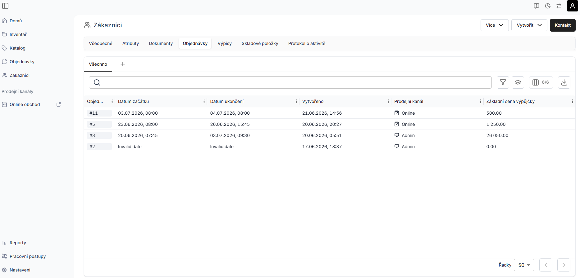Click end date 26.06.2026, 15:45
This screenshot has width=580, height=278.
pyautogui.click(x=230, y=124)
